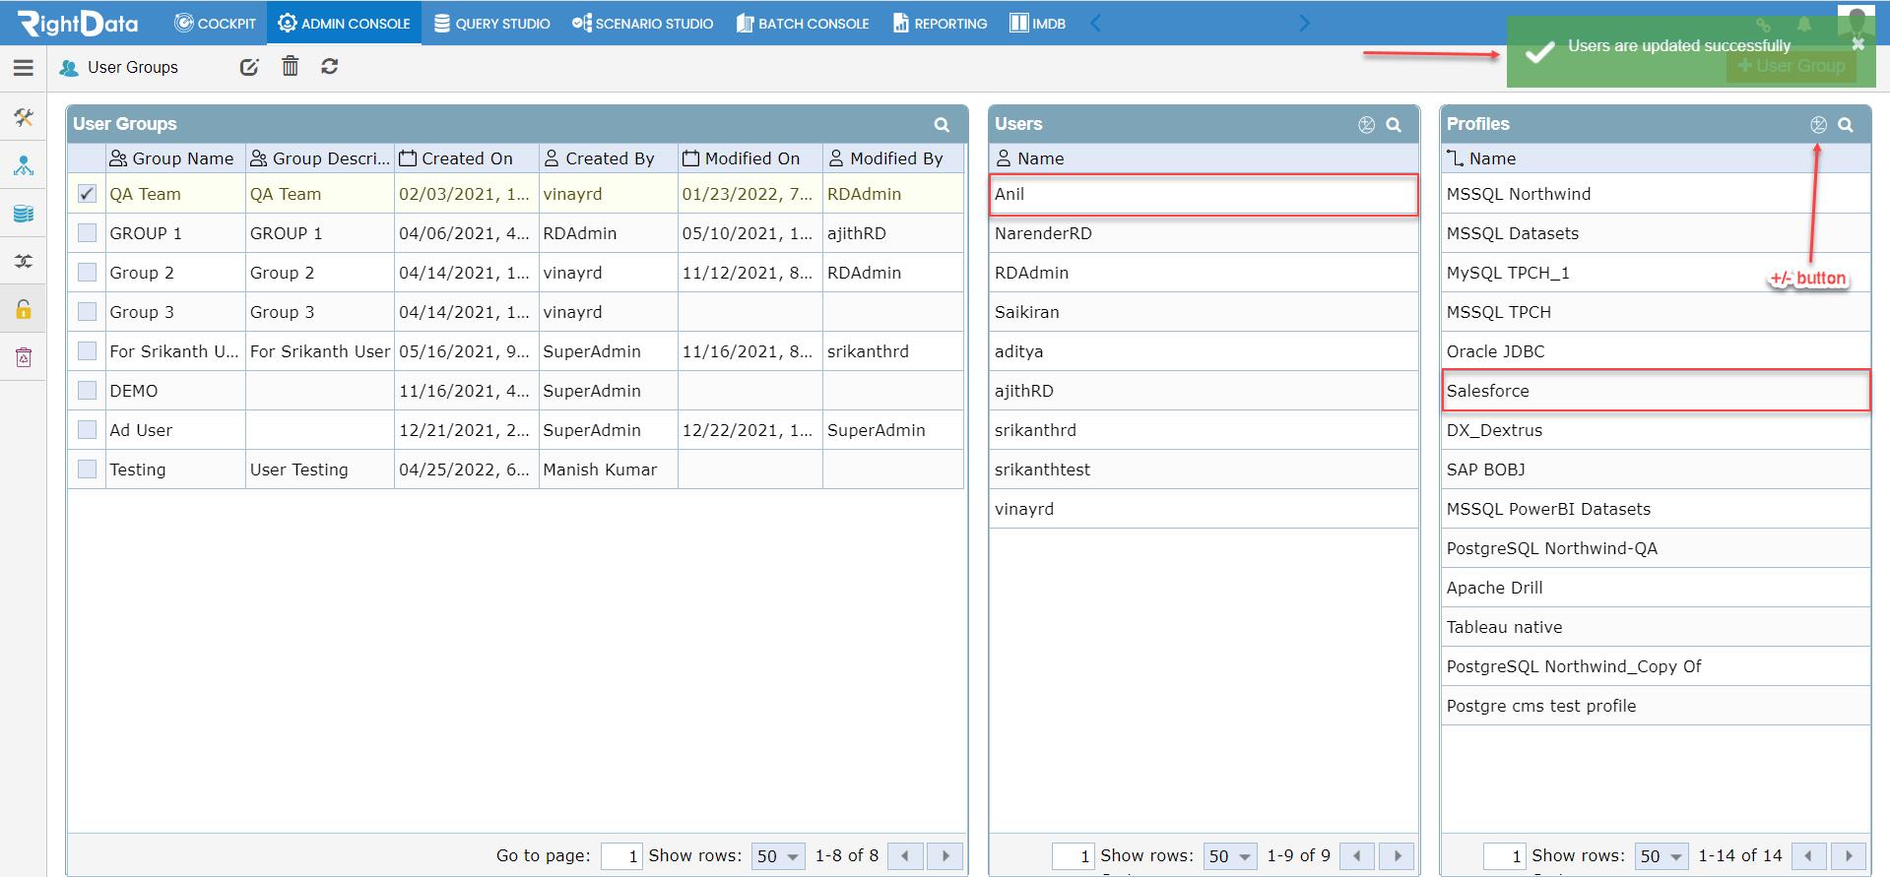
Task: Click the edit user group icon
Action: click(x=249, y=67)
